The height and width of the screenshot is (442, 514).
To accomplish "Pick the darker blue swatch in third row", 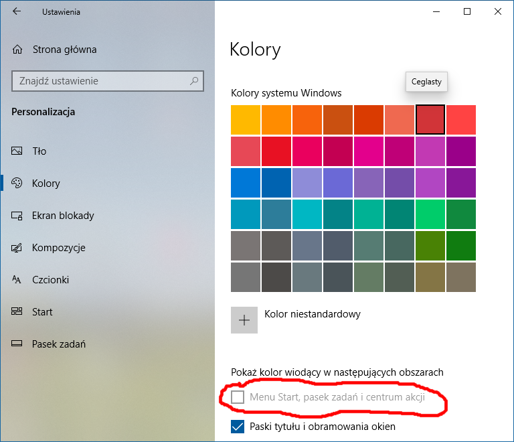I will tap(276, 183).
